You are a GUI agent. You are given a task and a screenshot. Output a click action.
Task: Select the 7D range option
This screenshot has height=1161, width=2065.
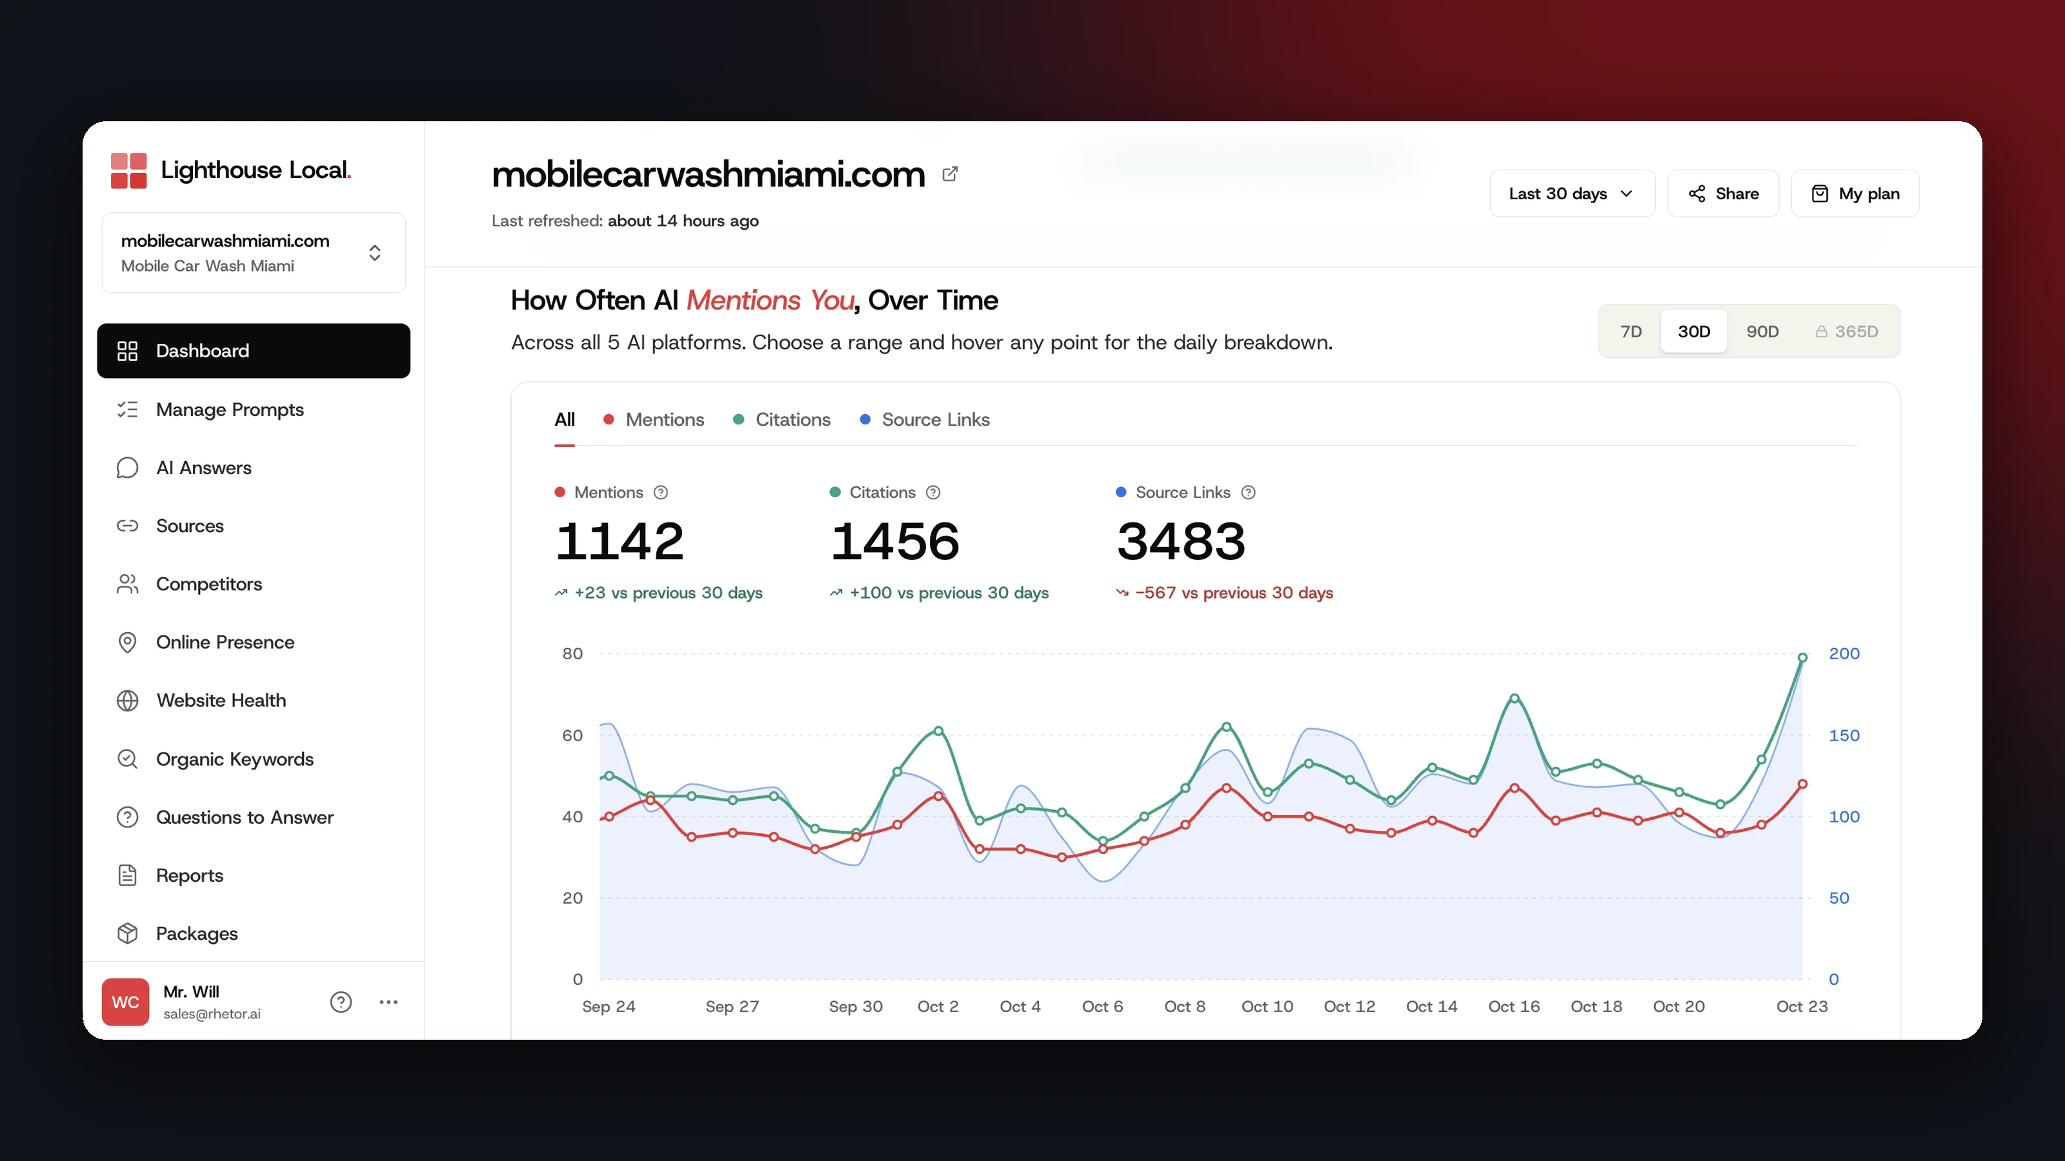[1631, 332]
